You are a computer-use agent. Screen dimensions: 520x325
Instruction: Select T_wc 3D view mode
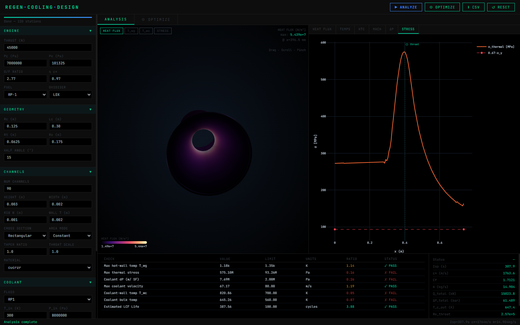click(146, 31)
